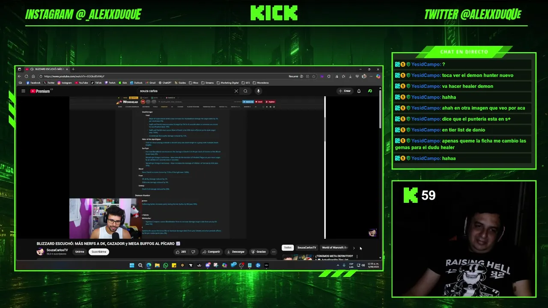
Task: Show hidden system tray icons chevron
Action: 338,265
